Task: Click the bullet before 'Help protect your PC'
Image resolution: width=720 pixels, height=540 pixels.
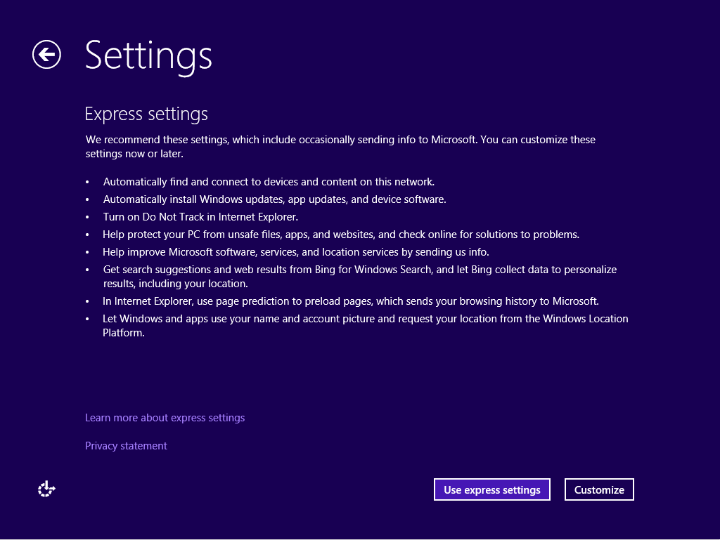Action: click(x=88, y=235)
